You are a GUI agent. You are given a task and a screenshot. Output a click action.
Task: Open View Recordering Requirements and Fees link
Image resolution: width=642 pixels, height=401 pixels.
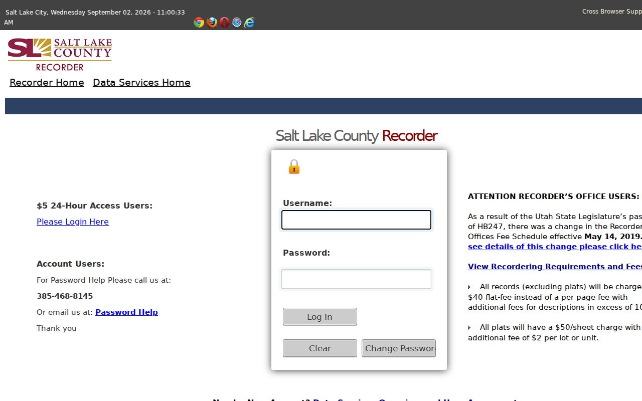[x=555, y=267]
